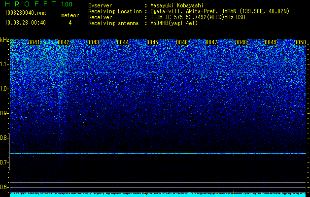This screenshot has height=197, width=310.
Task: Click the 1.0 frequency axis label
Action: point(4,89)
